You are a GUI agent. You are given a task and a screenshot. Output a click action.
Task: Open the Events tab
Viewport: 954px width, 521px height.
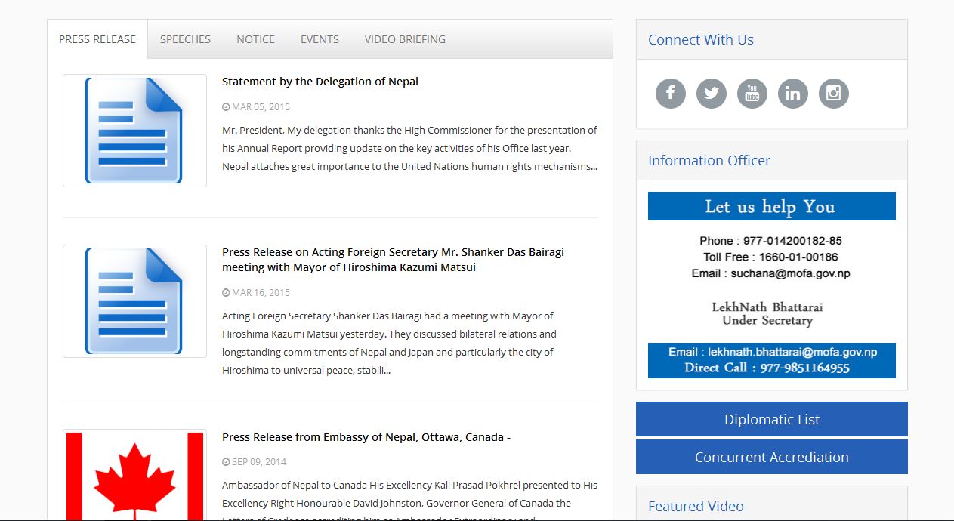[x=320, y=39]
